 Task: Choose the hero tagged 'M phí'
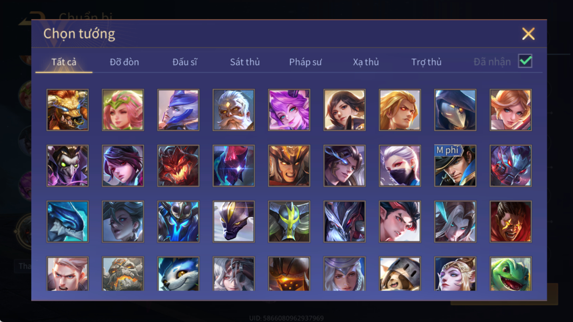(455, 166)
